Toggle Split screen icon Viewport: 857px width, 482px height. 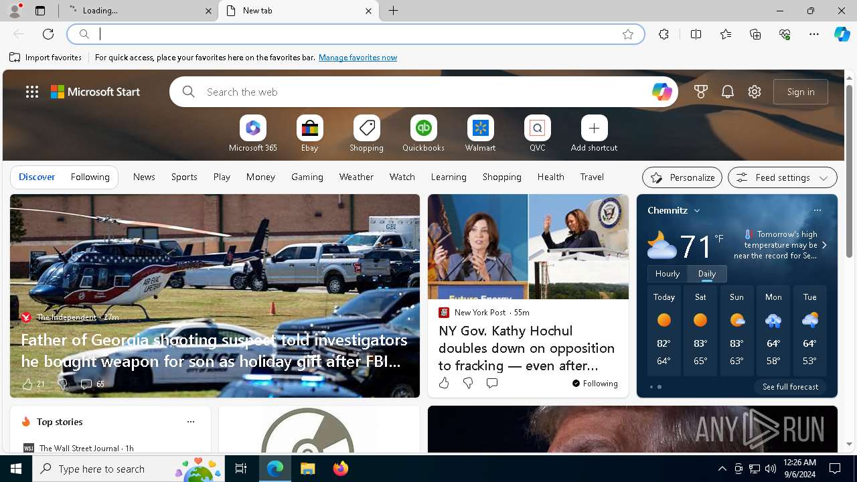pos(696,34)
